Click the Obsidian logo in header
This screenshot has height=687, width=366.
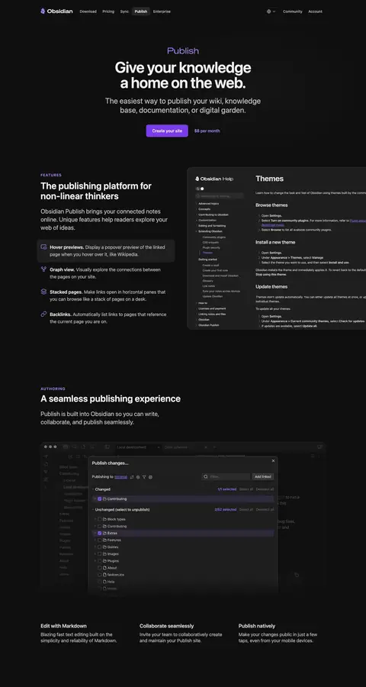pos(56,11)
